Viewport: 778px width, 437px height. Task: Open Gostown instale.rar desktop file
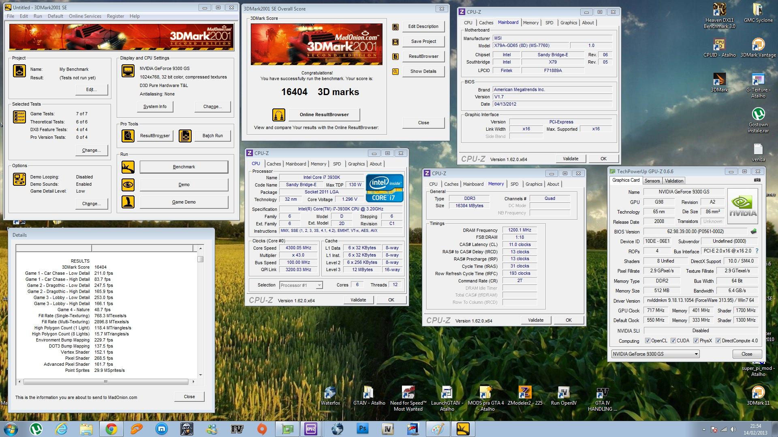tap(758, 120)
